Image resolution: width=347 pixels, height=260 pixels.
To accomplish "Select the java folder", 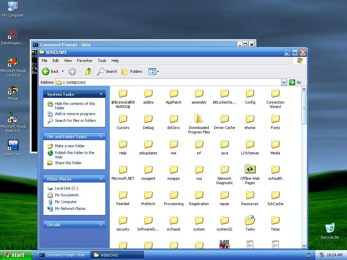I will tap(224, 148).
